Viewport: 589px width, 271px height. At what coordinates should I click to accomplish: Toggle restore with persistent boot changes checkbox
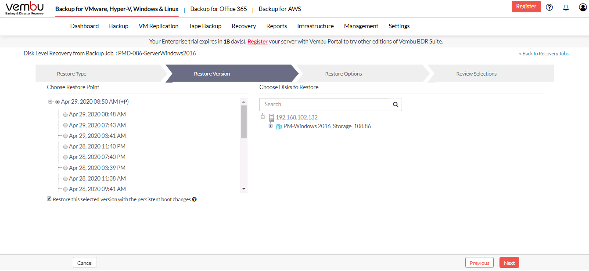tap(49, 199)
